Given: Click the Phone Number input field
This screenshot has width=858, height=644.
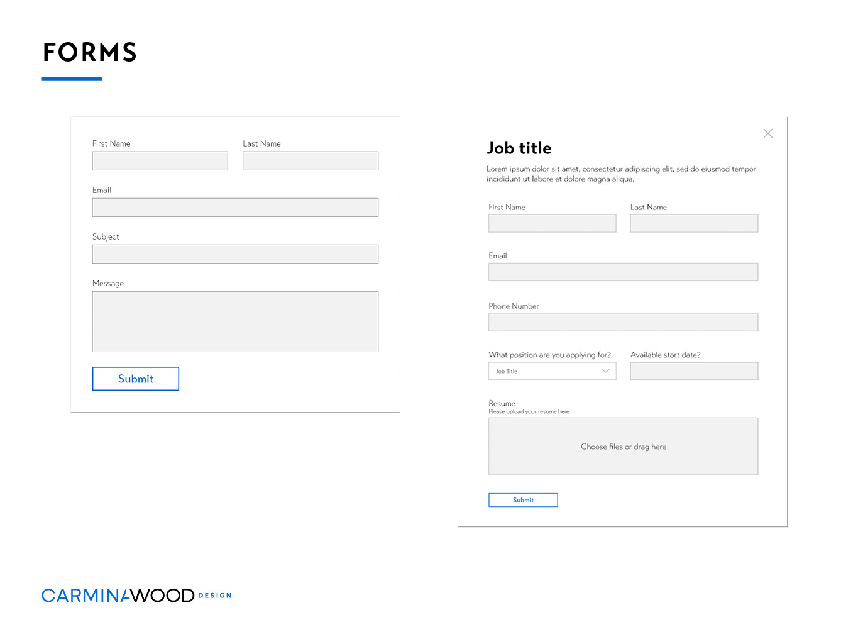Looking at the screenshot, I should point(624,323).
